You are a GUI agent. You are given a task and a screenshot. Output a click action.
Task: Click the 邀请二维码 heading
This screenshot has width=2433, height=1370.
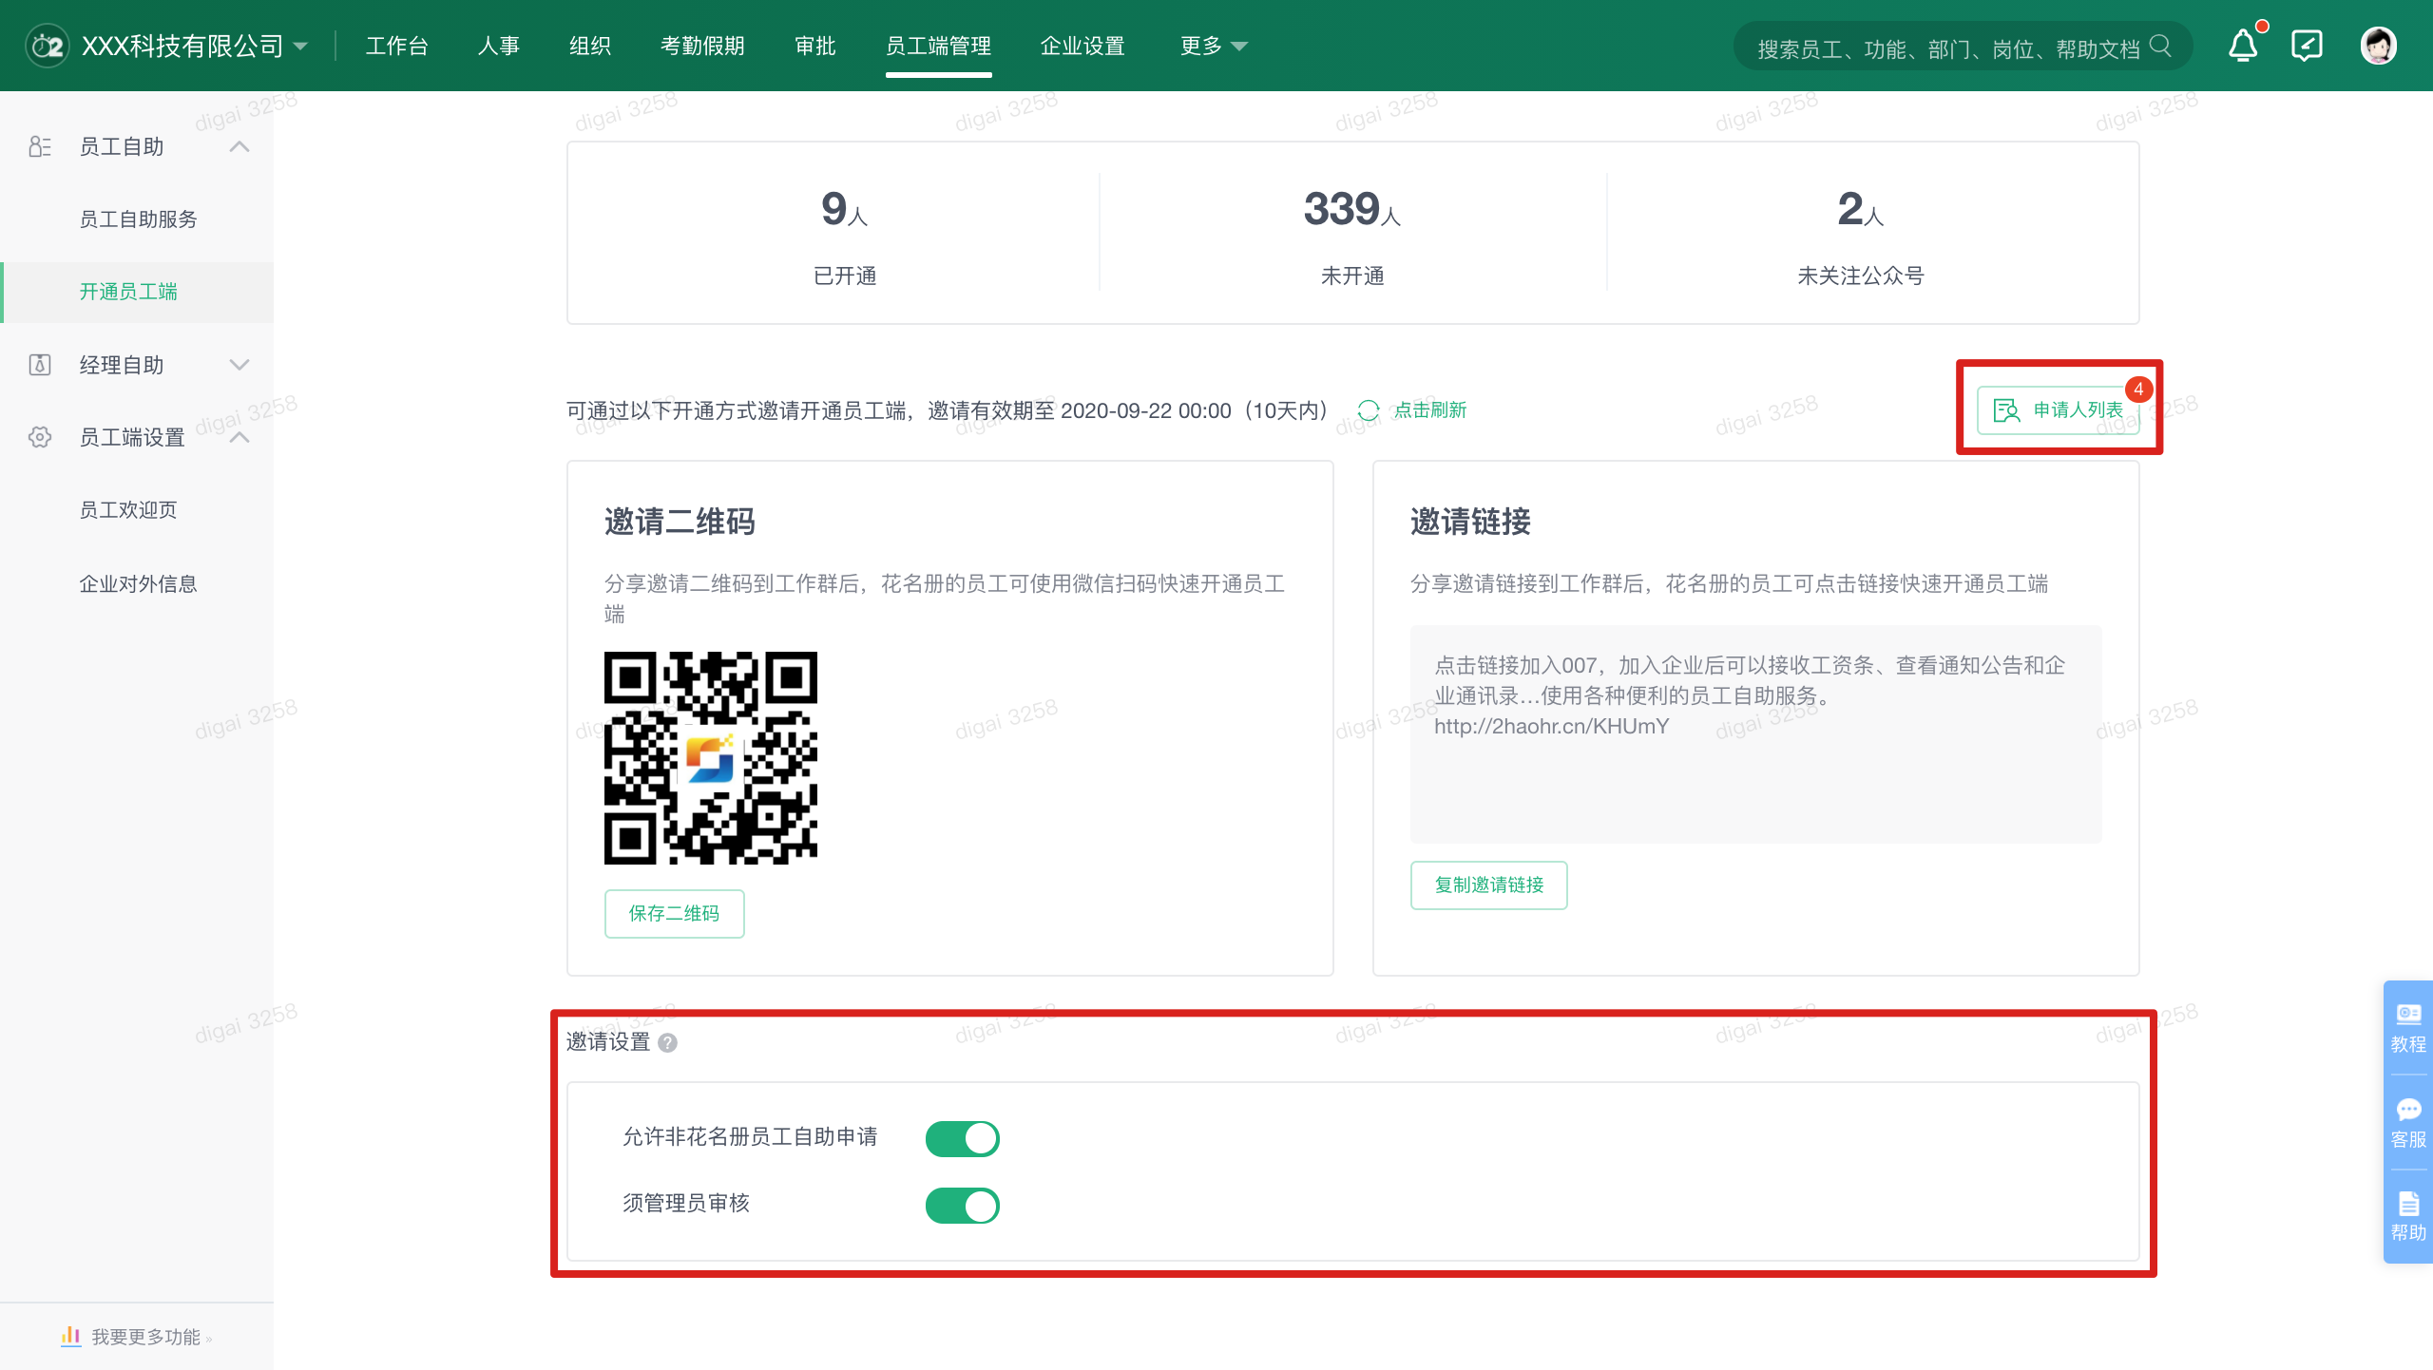coord(680,522)
